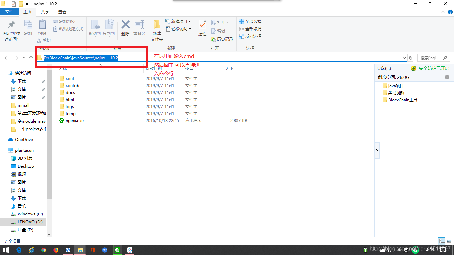Select the contrib folder
The width and height of the screenshot is (454, 255).
point(72,86)
